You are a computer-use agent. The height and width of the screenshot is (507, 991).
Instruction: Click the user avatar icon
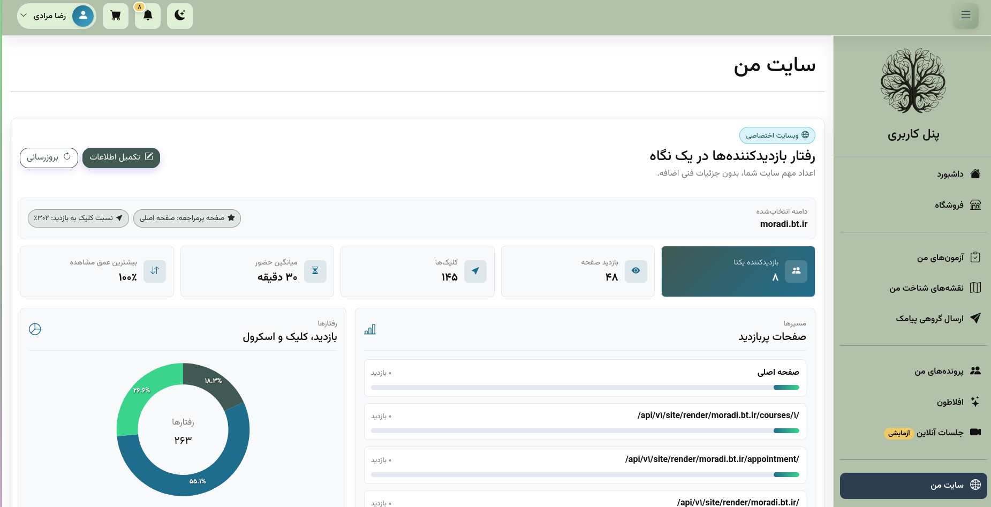[x=83, y=16]
